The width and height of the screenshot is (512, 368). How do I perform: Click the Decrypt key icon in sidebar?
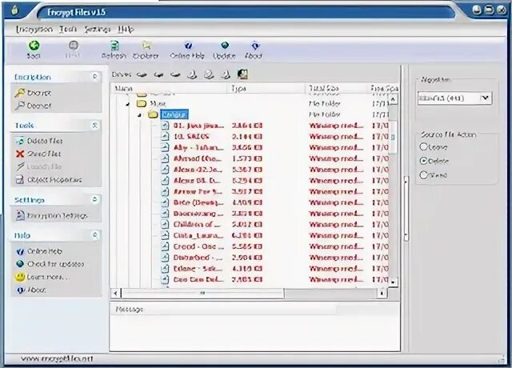19,106
